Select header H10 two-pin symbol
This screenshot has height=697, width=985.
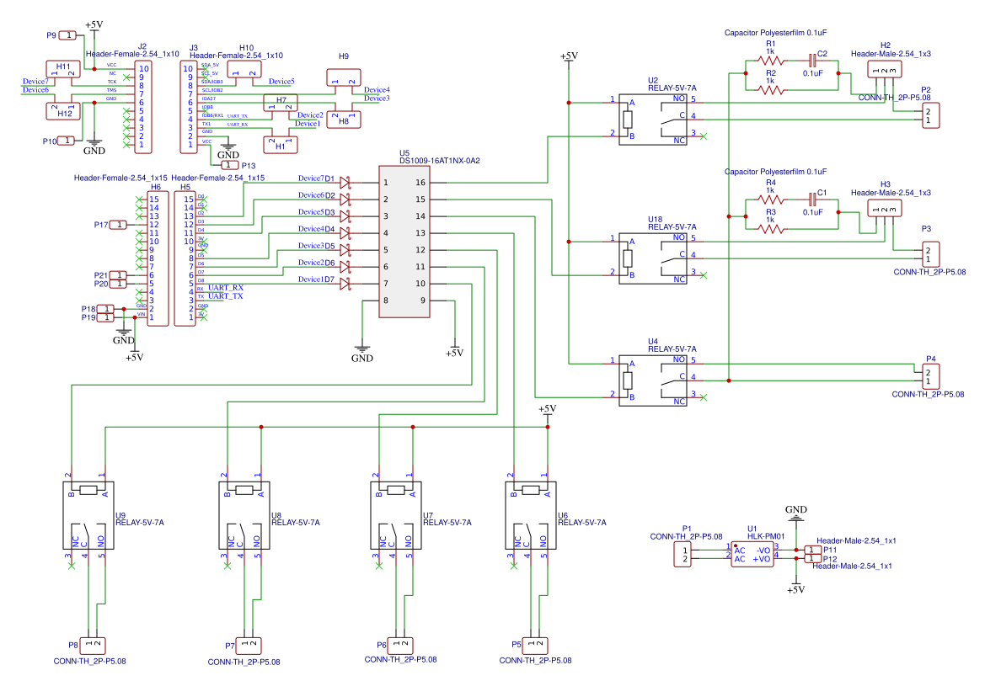pos(244,69)
